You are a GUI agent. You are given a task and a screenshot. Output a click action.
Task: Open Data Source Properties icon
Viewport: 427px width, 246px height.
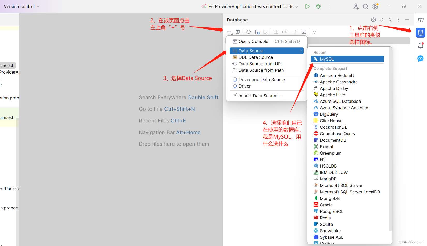click(257, 32)
